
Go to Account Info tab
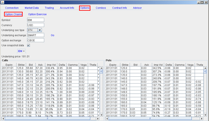tap(67, 8)
